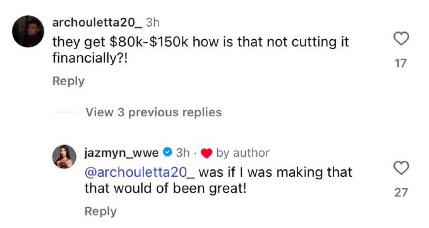Image resolution: width=429 pixels, height=228 pixels.
Task: Click the 3h timestamp next to archouletta20_
Action: click(154, 22)
